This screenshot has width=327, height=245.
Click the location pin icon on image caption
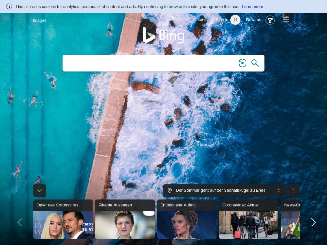pos(170,191)
